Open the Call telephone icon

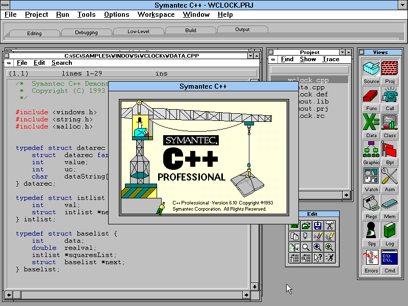390,95
